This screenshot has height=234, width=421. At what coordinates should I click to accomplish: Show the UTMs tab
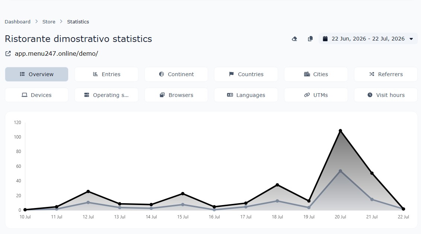point(316,95)
